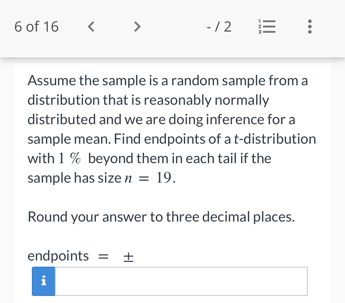Select the left chevron navigation icon
This screenshot has width=345, height=303.
pos(91,27)
